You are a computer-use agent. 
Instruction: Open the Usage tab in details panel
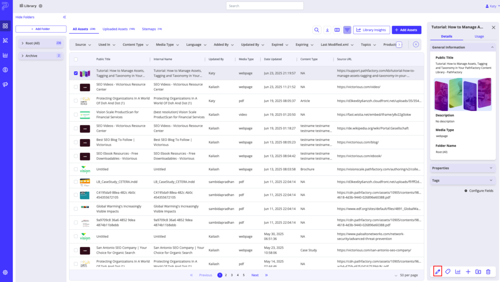479,36
